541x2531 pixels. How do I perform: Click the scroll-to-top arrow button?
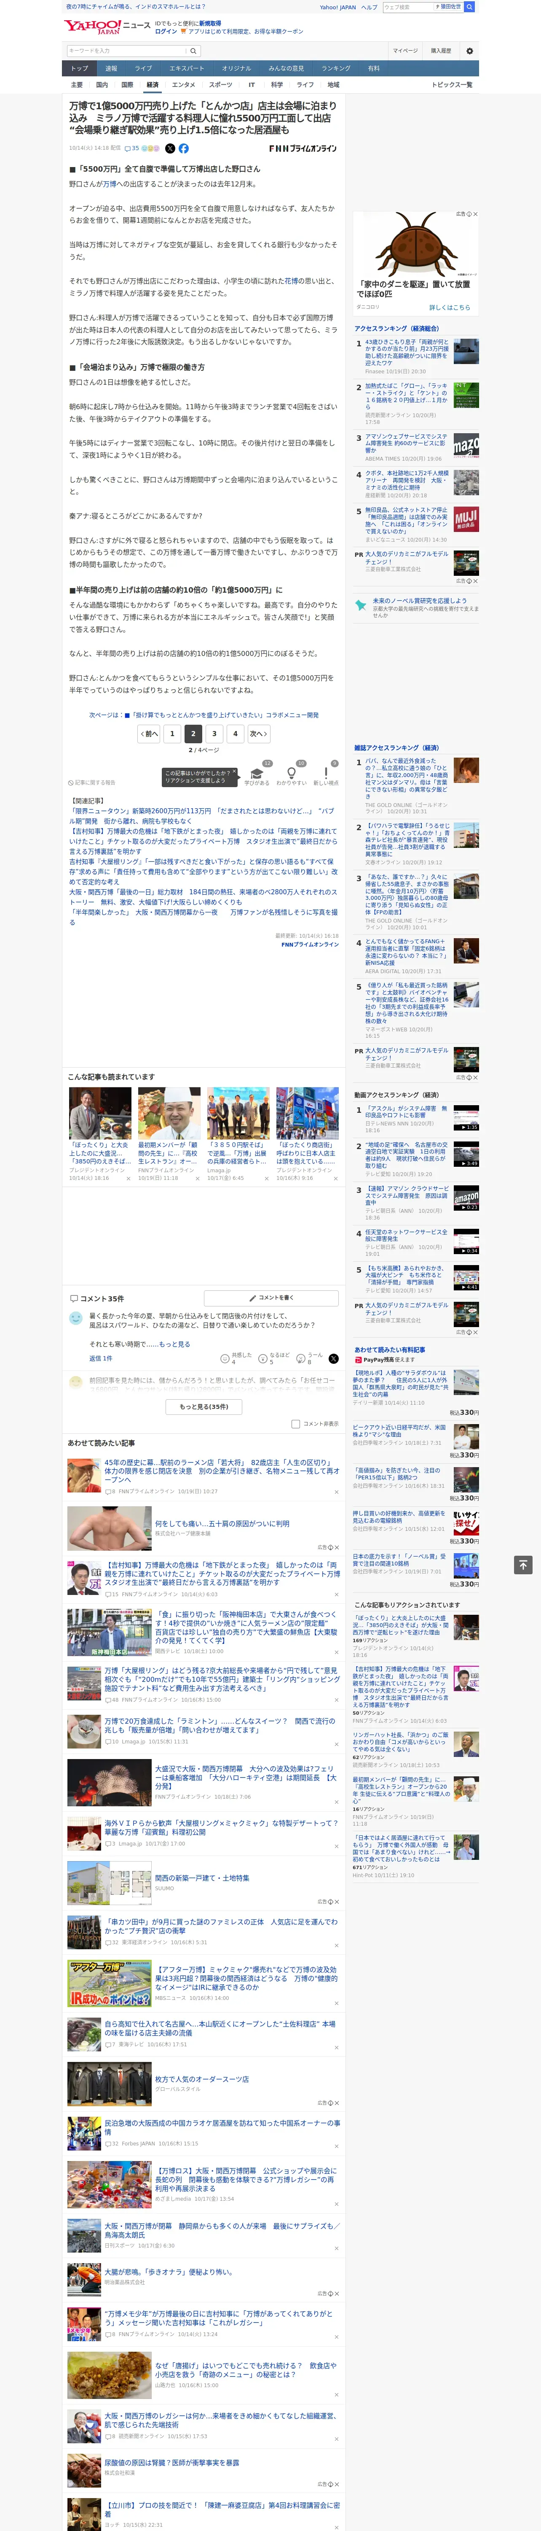pyautogui.click(x=523, y=1564)
